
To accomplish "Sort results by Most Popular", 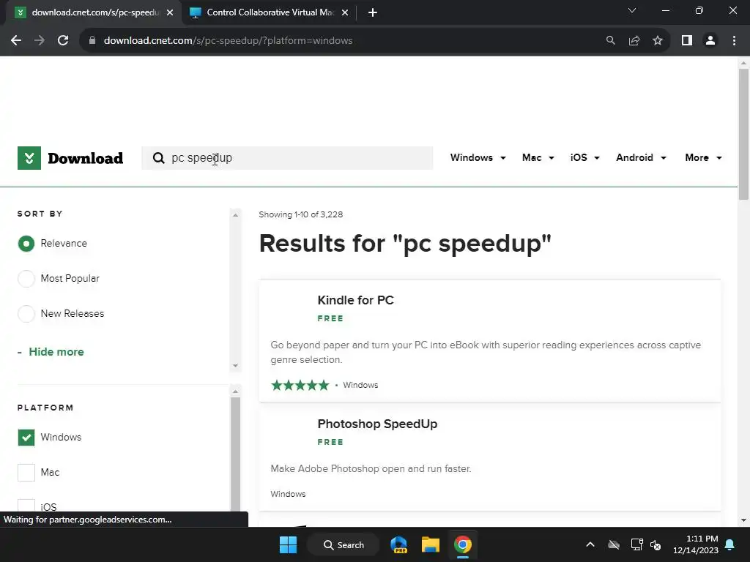I will point(26,279).
